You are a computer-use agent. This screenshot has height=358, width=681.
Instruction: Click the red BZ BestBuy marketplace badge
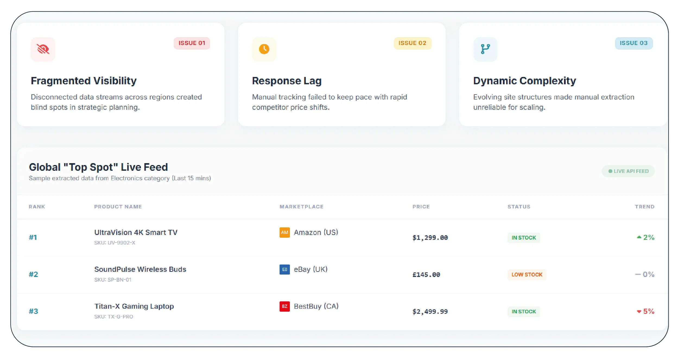tap(284, 306)
